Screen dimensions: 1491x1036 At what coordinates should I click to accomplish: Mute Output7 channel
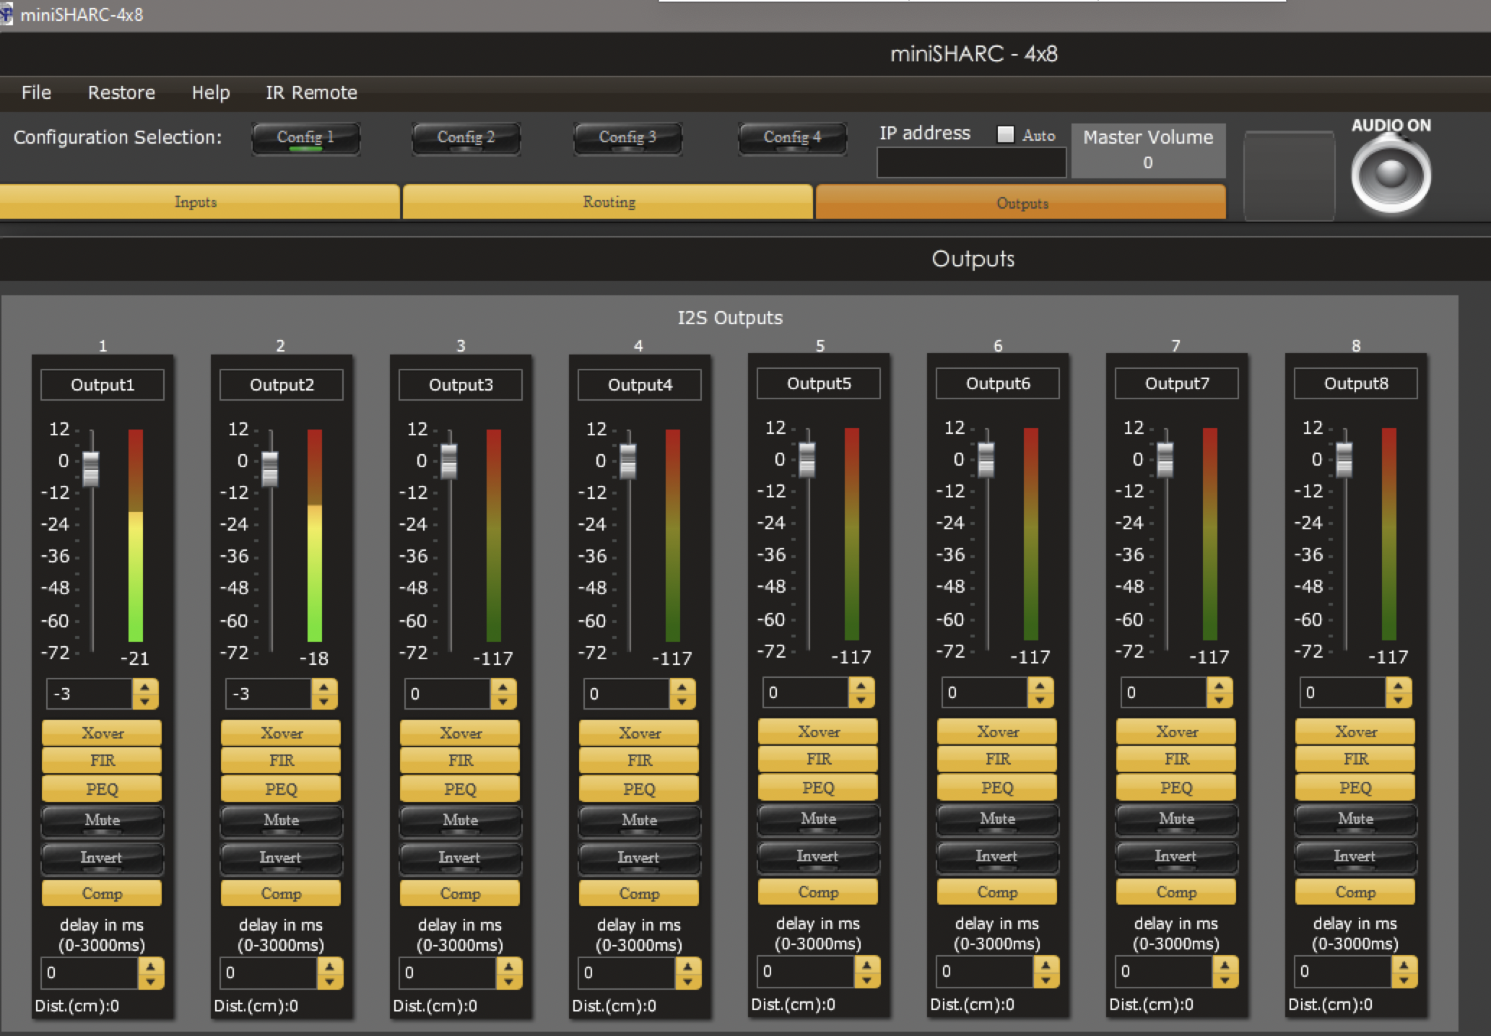pyautogui.click(x=1176, y=819)
